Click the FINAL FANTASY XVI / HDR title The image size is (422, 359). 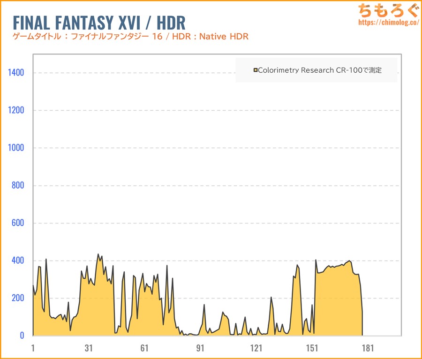click(x=99, y=23)
